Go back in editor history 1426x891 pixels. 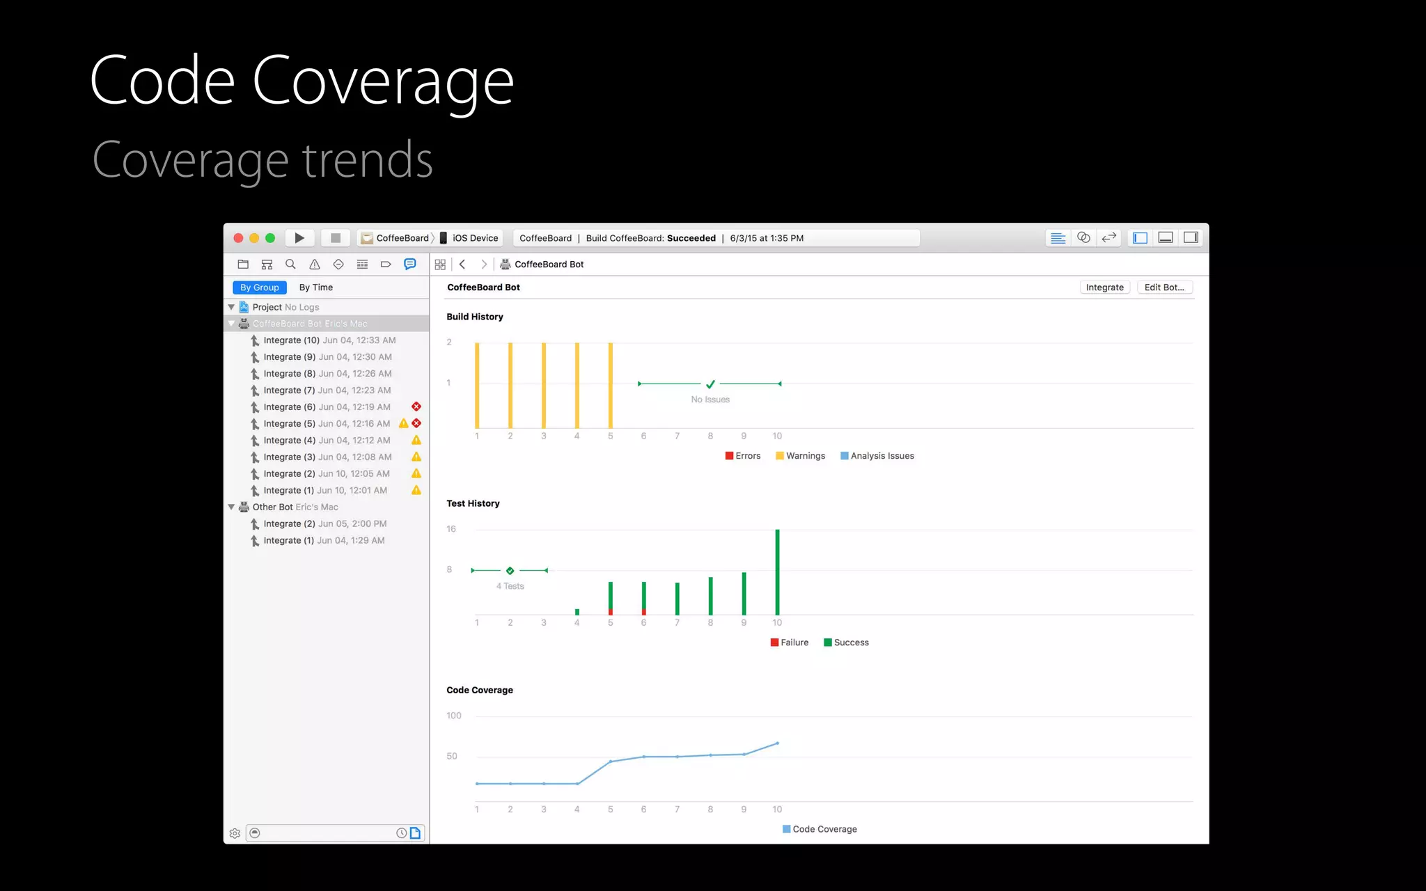click(x=462, y=265)
